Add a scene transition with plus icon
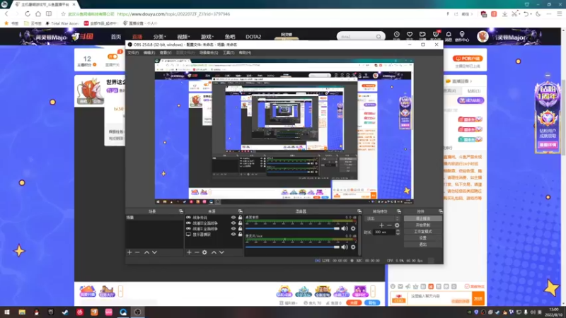 [381, 225]
